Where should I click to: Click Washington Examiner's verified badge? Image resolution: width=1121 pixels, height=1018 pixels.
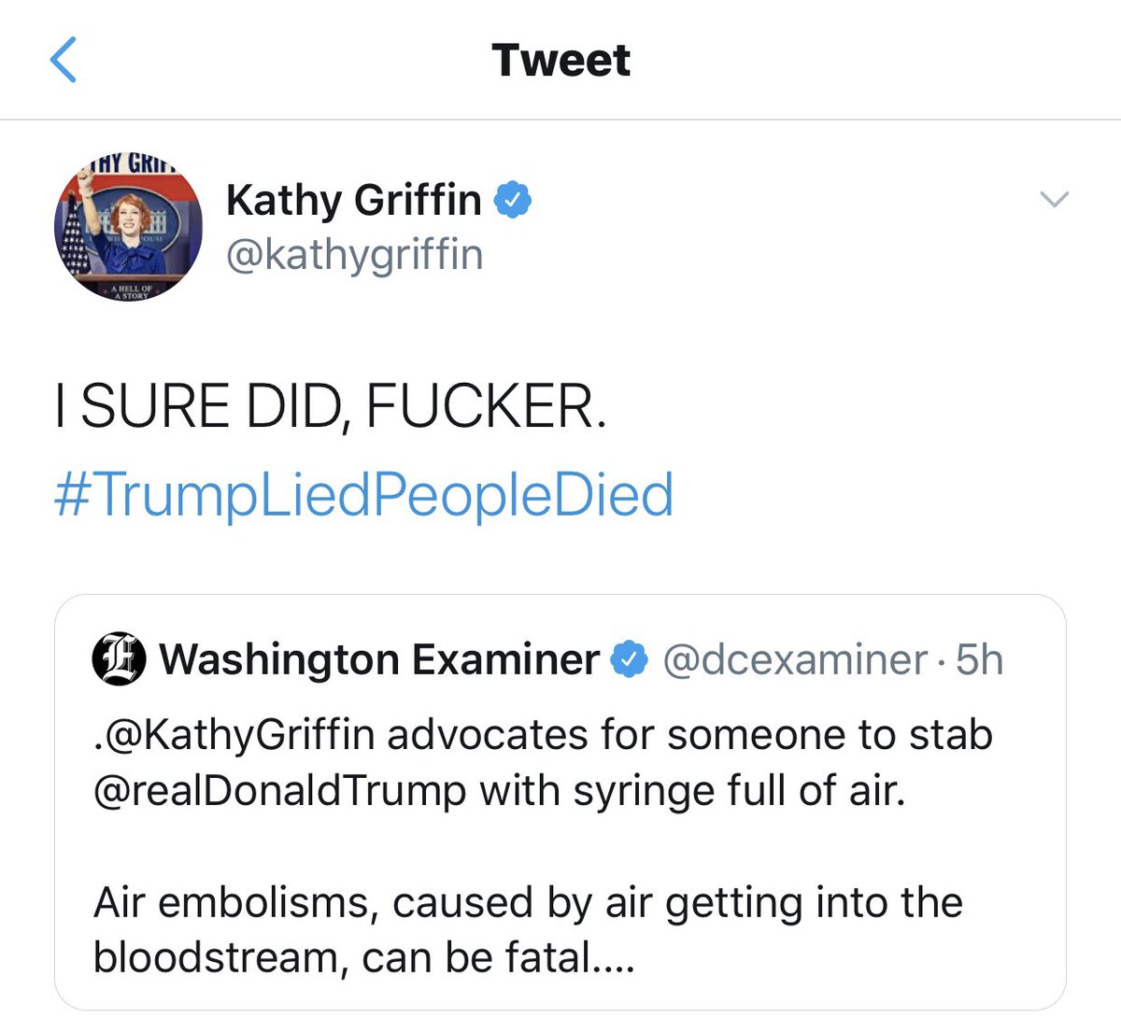(x=629, y=659)
